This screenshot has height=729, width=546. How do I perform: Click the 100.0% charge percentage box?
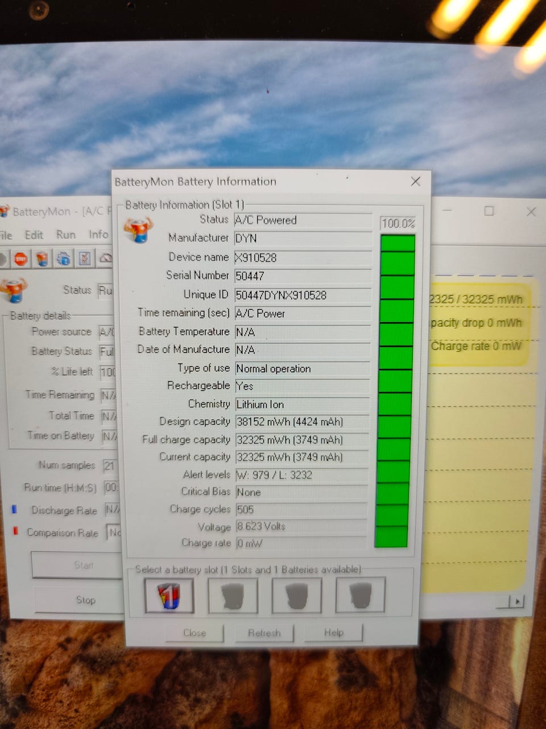[398, 223]
